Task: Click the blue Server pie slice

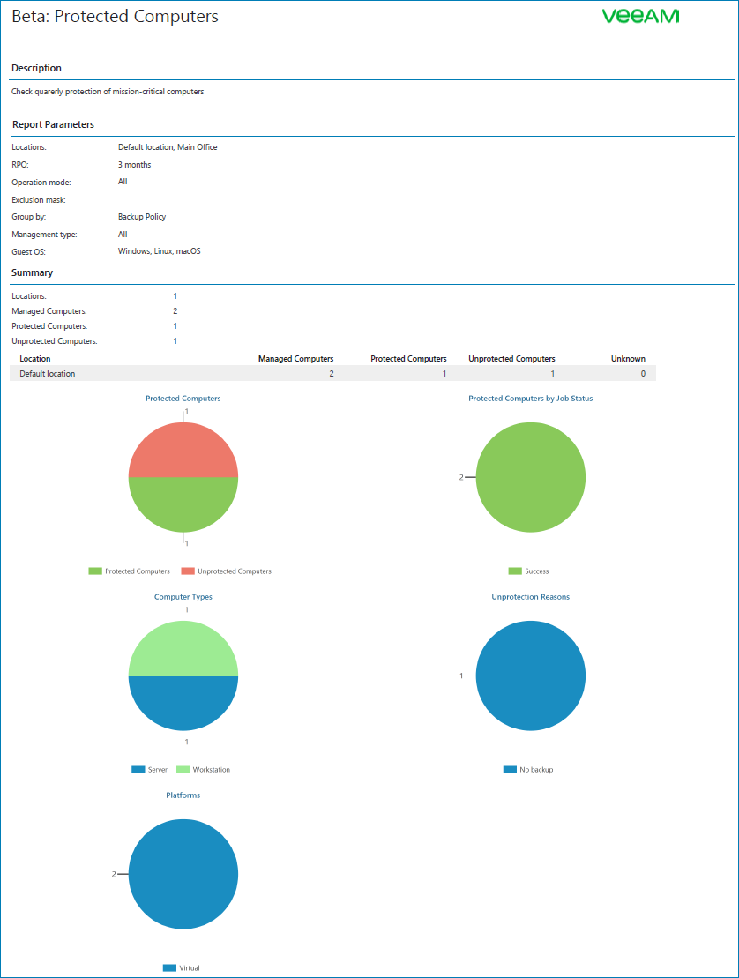Action: 183,703
